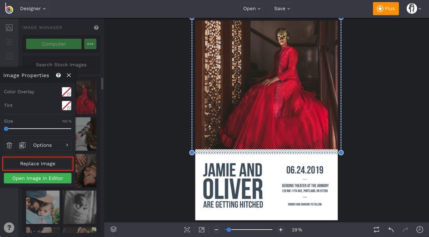This screenshot has width=429, height=237.
Task: Close the Image Properties panel
Action: 69,75
